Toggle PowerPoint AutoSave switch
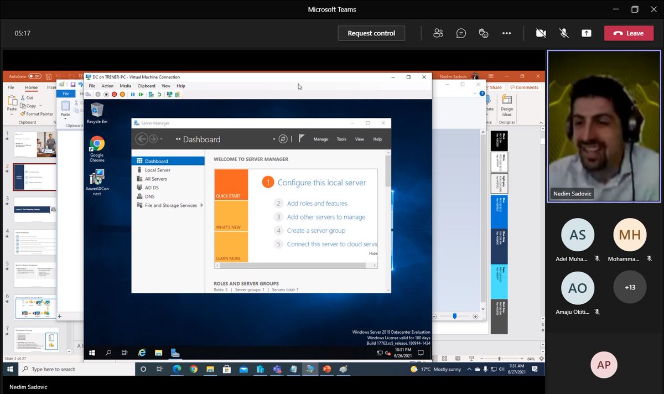 point(34,76)
